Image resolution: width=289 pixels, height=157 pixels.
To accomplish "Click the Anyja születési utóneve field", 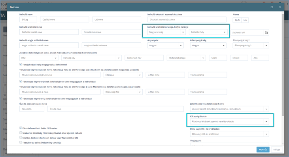I will pos(111,45).
